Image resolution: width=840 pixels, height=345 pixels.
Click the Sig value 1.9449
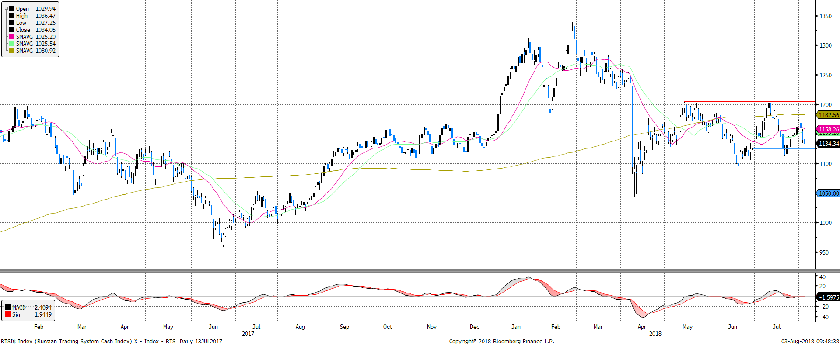(43, 314)
